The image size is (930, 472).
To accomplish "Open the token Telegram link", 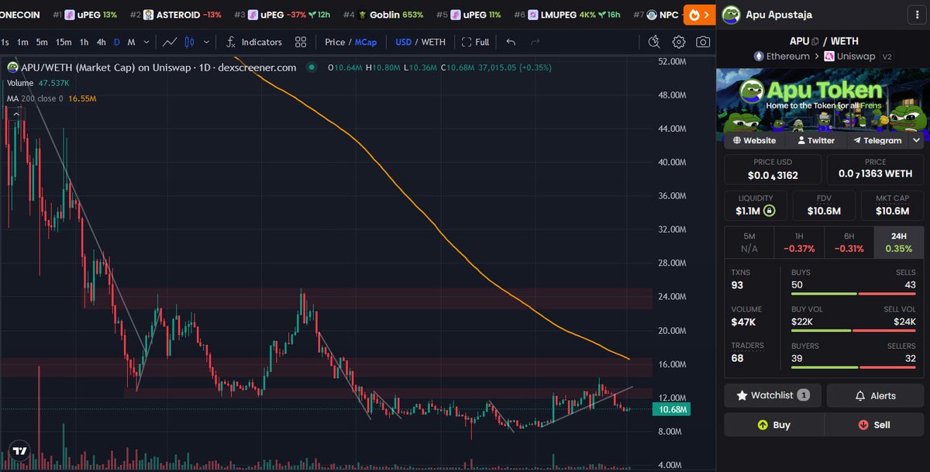I will [877, 140].
